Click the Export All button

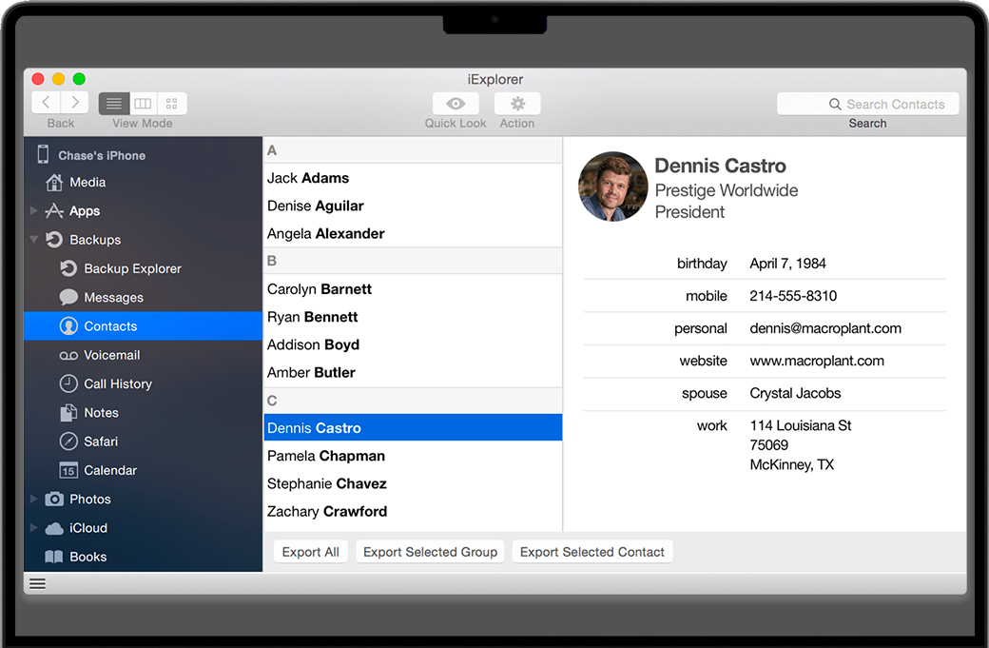point(310,552)
